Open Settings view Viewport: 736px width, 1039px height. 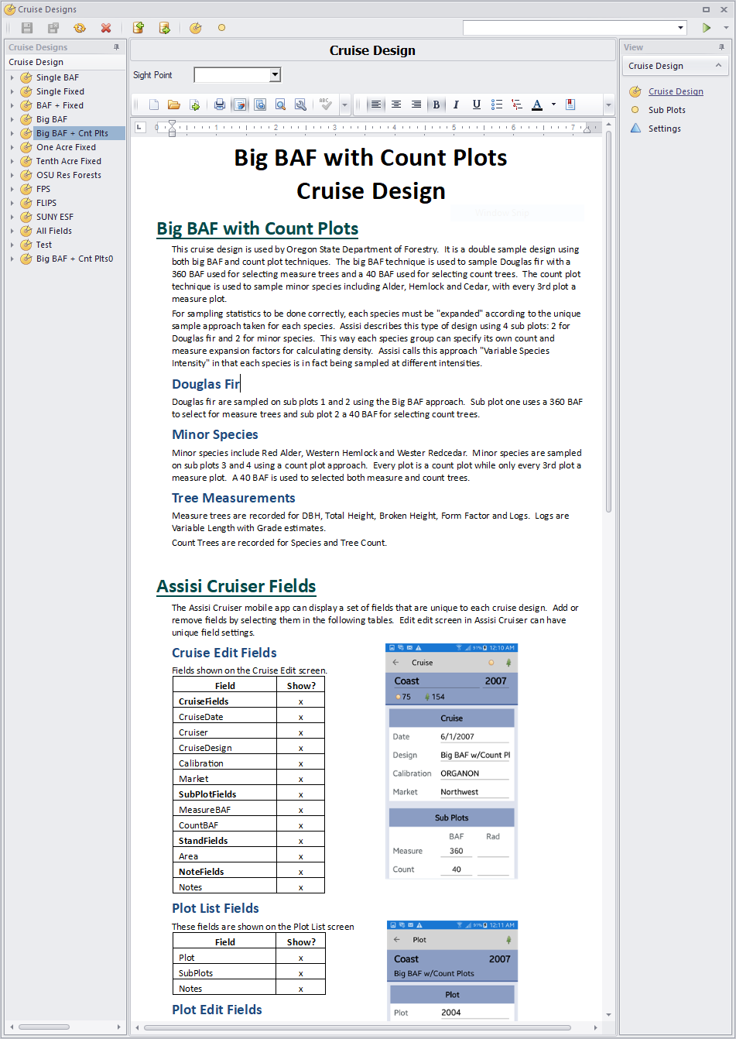665,129
